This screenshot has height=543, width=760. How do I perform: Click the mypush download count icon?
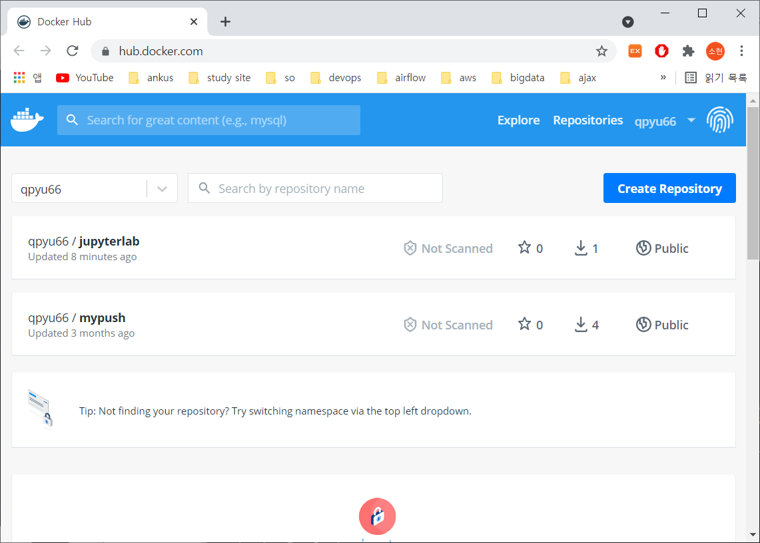(581, 325)
